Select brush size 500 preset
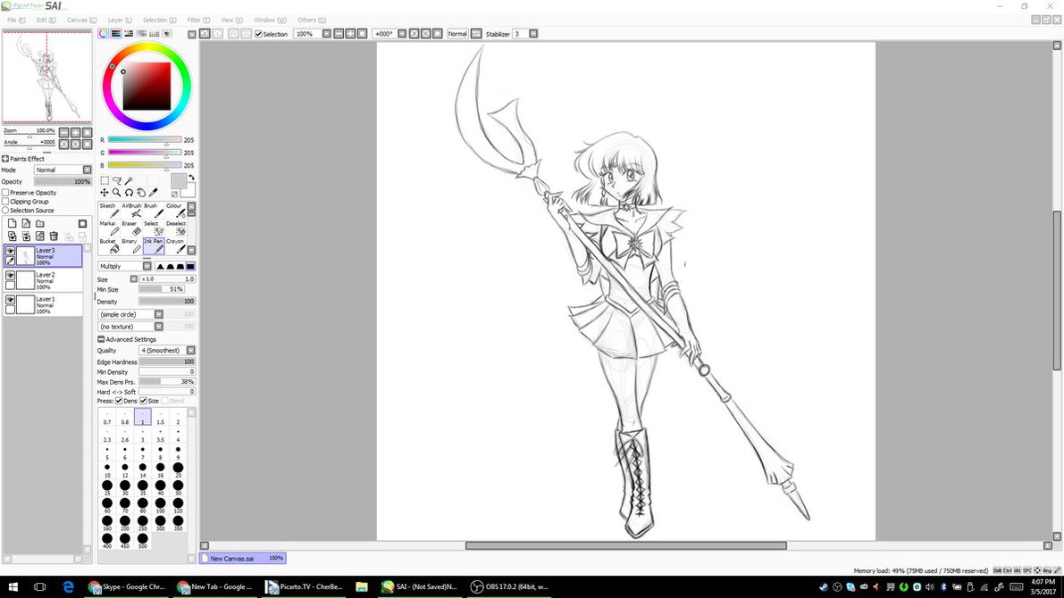 (143, 540)
